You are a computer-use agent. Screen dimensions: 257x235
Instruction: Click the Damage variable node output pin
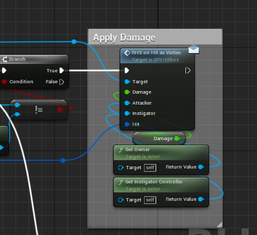click(177, 139)
